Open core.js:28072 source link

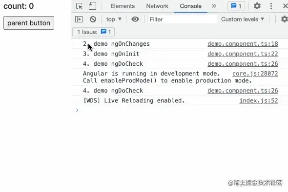click(255, 74)
